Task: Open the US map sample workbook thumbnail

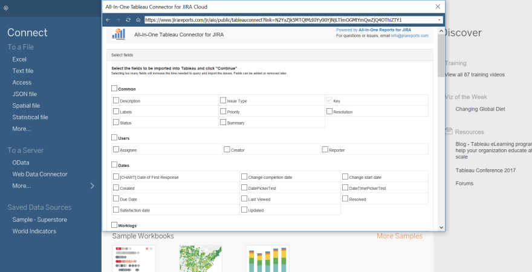Action: tap(201, 259)
